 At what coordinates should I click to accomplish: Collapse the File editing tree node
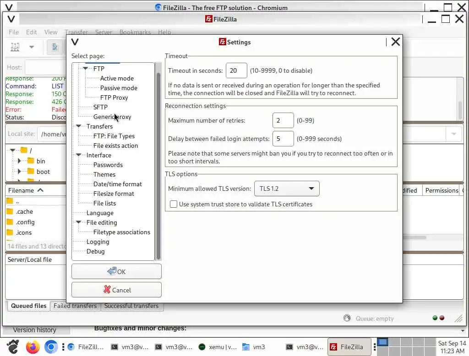[x=78, y=222]
